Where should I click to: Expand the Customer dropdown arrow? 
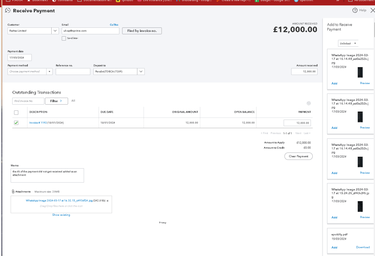click(55, 31)
